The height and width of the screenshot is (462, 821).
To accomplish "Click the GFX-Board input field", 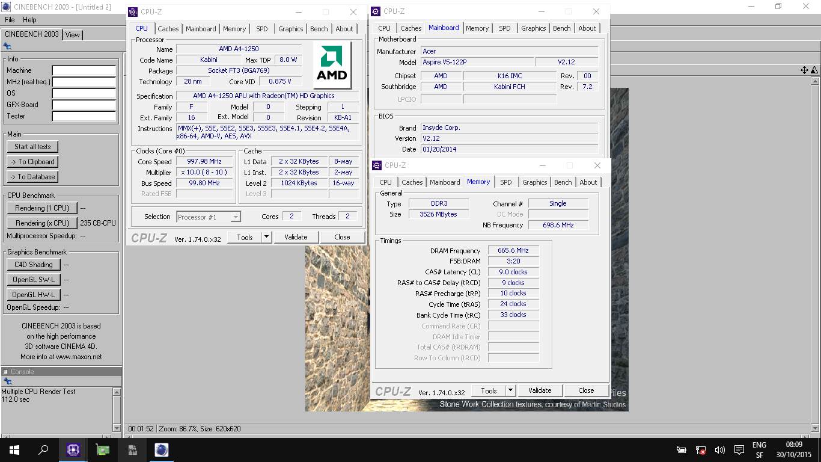I will coord(84,105).
